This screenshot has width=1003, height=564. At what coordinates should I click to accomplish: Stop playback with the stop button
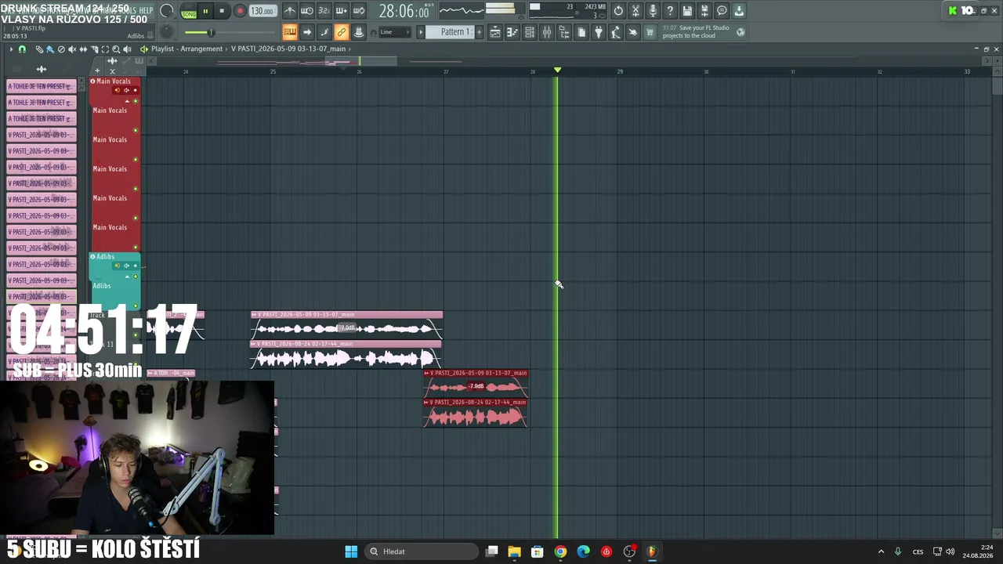(222, 11)
